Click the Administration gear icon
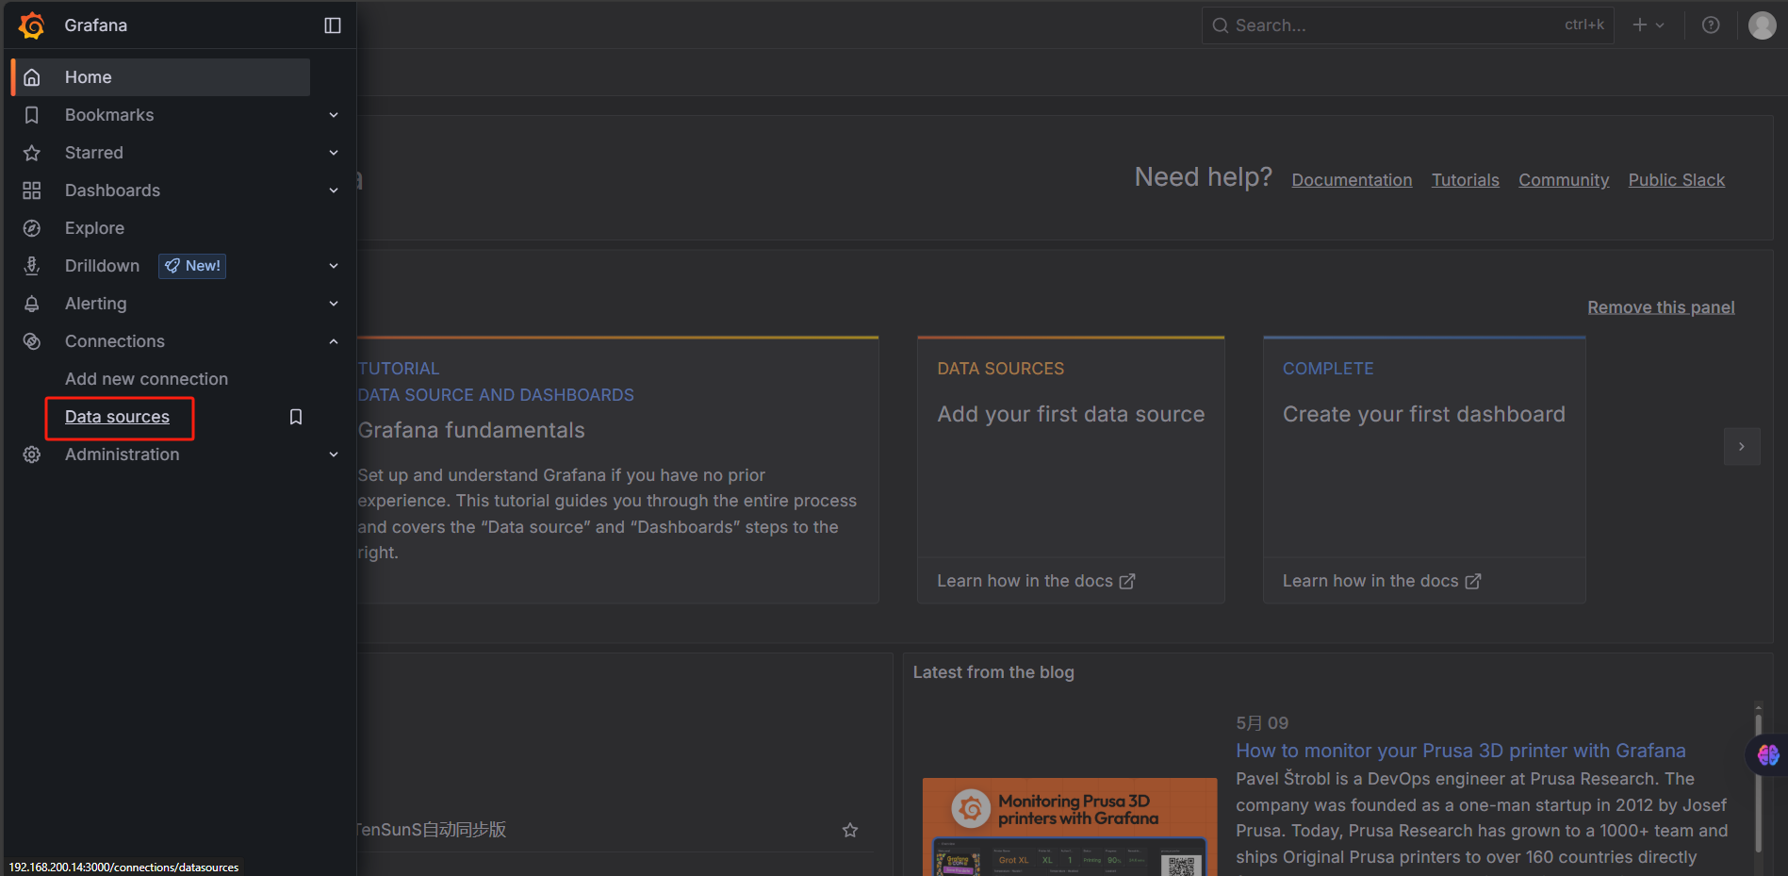The image size is (1788, 876). [32, 455]
